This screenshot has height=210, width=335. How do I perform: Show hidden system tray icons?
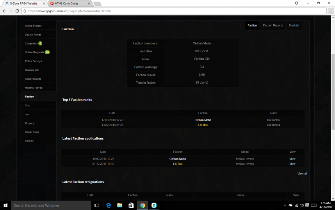coord(285,205)
